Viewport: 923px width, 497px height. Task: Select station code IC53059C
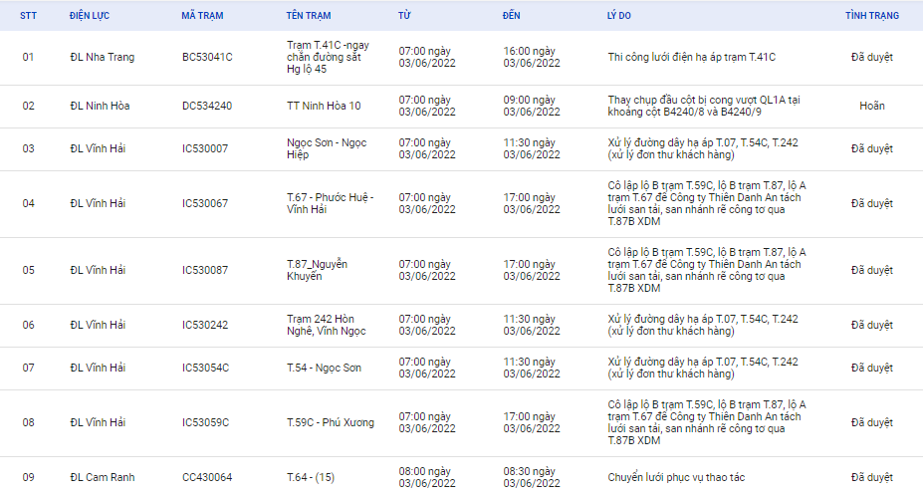tap(205, 423)
